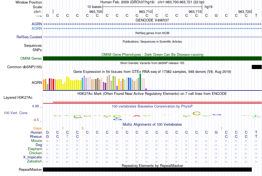Open Multiz Alignments of 100 Vertebrates title
This screenshot has width=262, height=176.
click(x=152, y=125)
